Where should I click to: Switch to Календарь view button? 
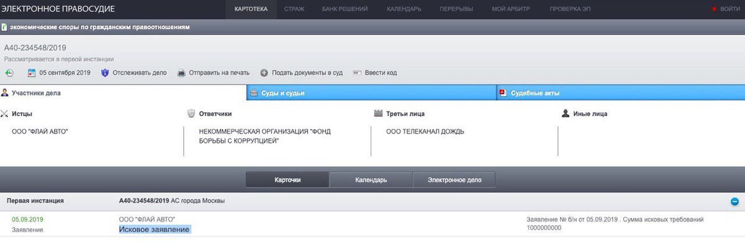coord(371,180)
